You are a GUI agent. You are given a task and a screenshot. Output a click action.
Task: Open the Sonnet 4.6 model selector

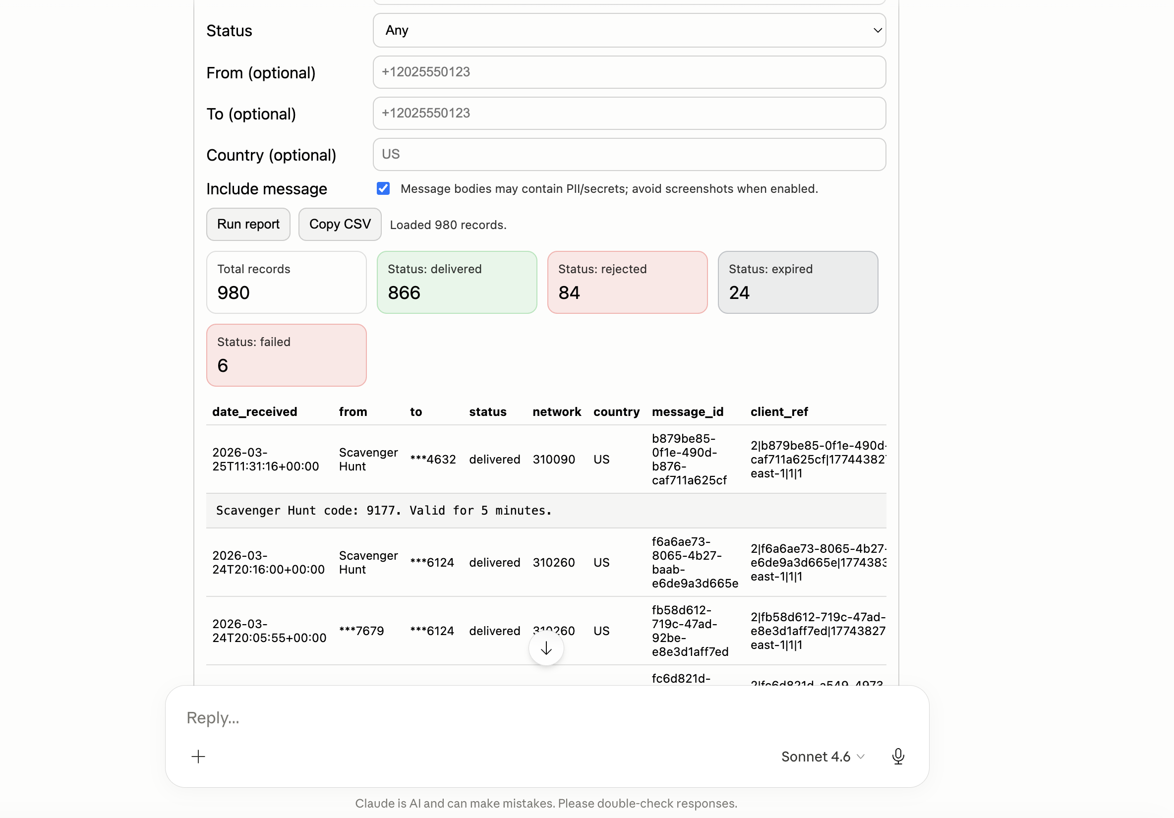click(822, 757)
